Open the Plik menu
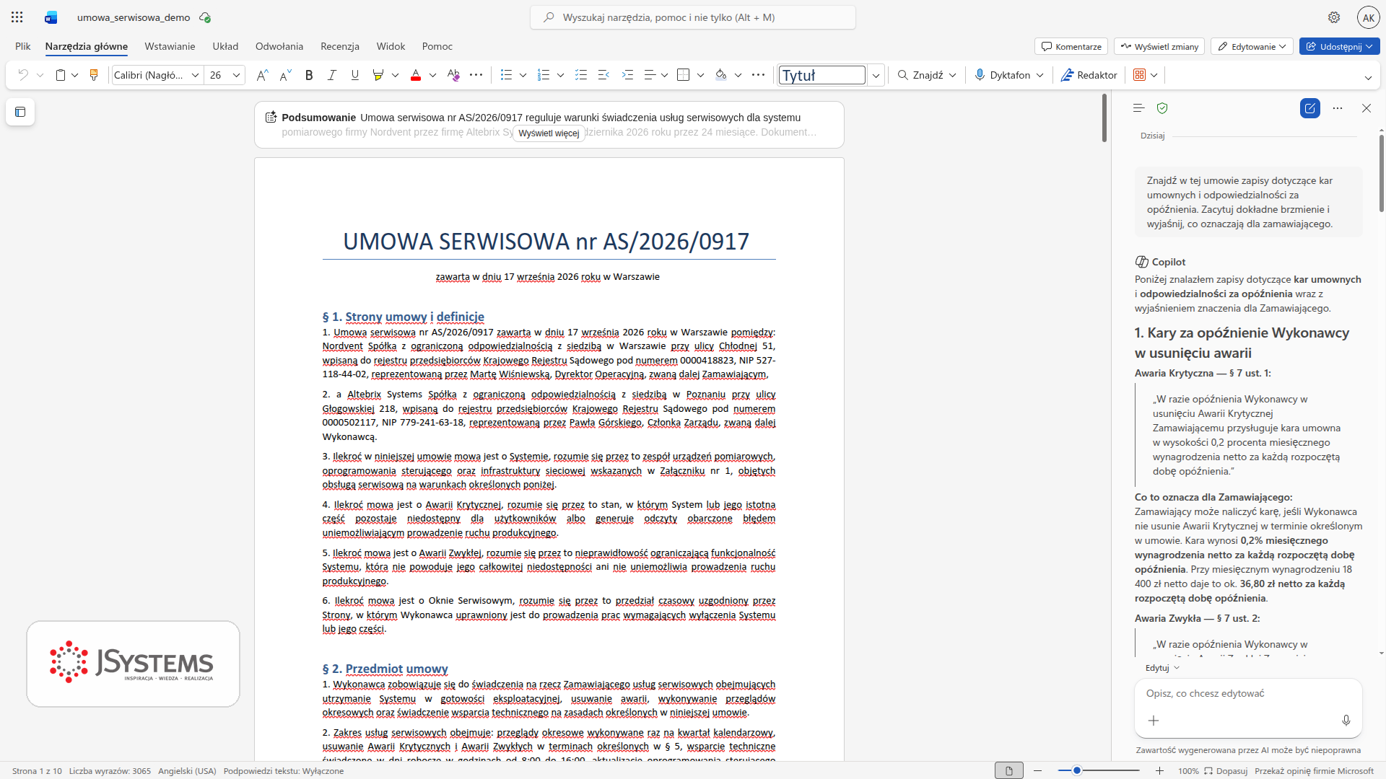 point(23,46)
